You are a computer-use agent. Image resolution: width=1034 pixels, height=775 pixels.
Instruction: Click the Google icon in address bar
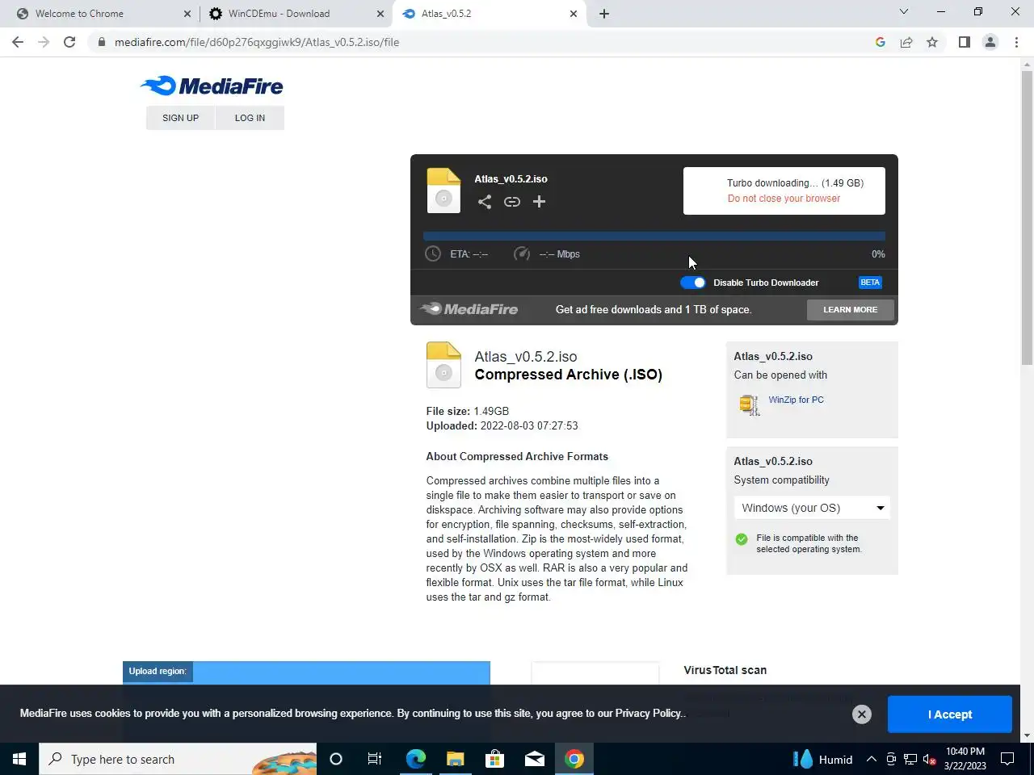pos(881,42)
